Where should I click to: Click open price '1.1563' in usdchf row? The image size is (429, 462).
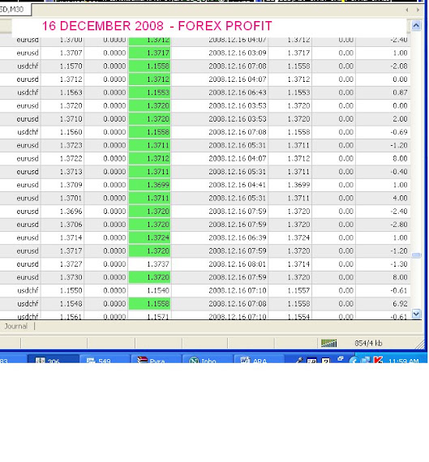point(71,92)
